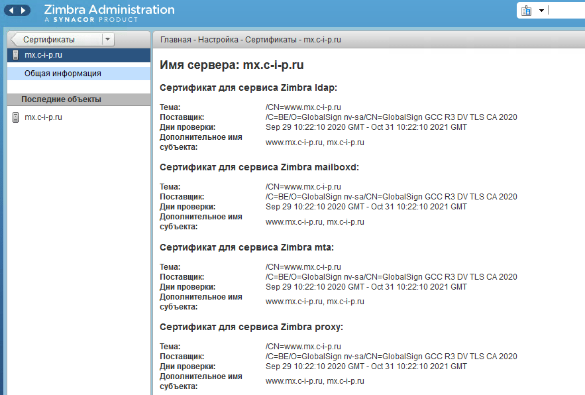This screenshot has width=585, height=395.
Task: Click the Поставщик label under mailboxd certificate
Action: click(182, 197)
